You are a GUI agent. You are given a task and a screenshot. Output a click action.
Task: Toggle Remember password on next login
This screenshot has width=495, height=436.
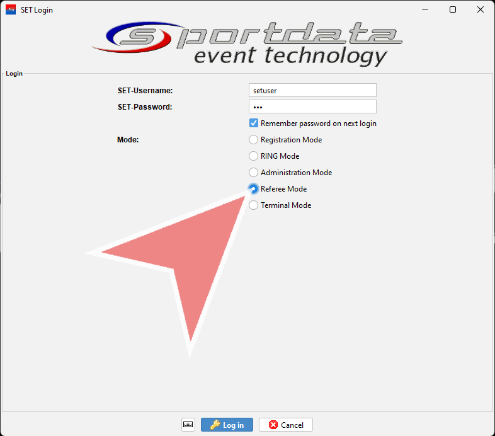point(254,123)
